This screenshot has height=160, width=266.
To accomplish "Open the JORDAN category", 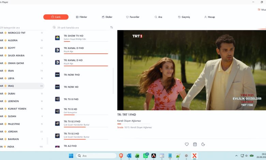I will coord(22,131).
